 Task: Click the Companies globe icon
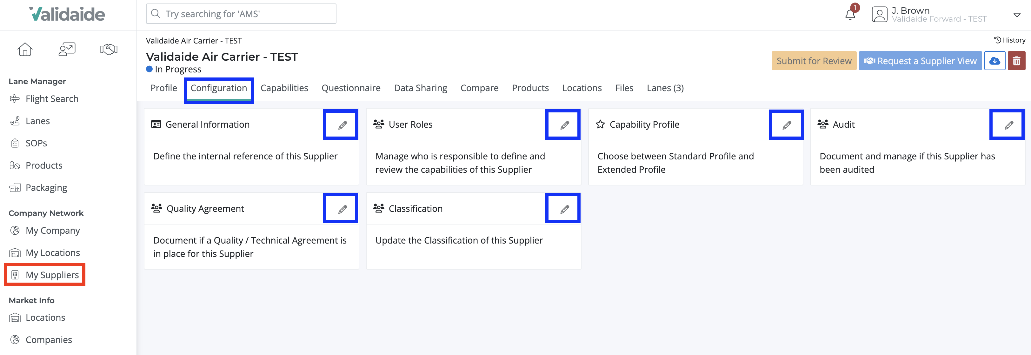[15, 339]
